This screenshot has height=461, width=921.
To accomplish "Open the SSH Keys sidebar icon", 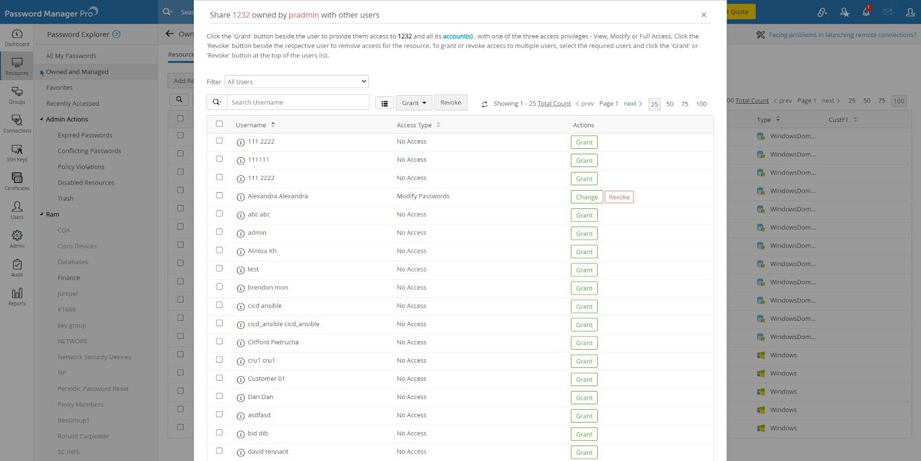I will click(x=17, y=152).
